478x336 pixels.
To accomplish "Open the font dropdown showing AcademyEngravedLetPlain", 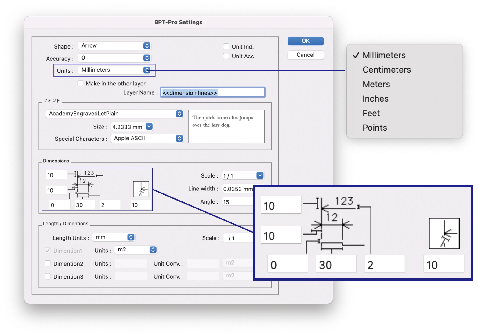I will click(114, 114).
